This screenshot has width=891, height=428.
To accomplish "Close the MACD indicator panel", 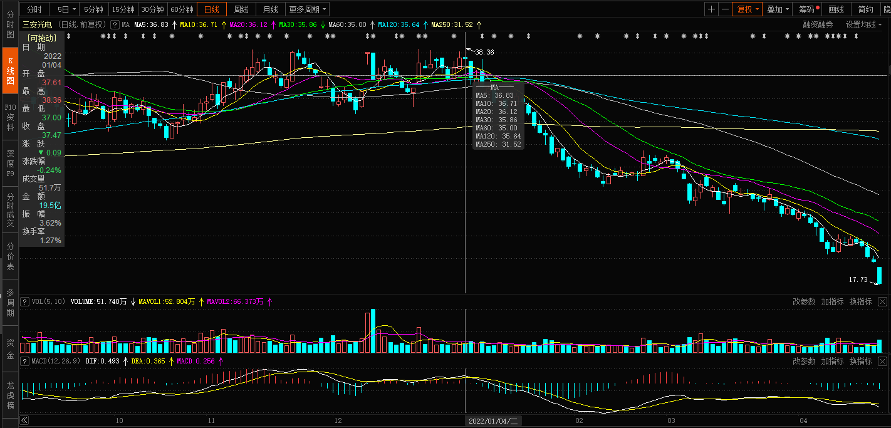I will (882, 361).
